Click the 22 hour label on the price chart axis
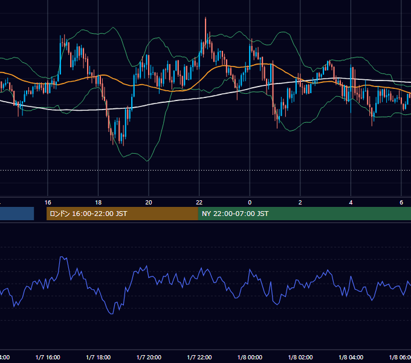Viewport: 411px width, 363px height. pos(199,203)
